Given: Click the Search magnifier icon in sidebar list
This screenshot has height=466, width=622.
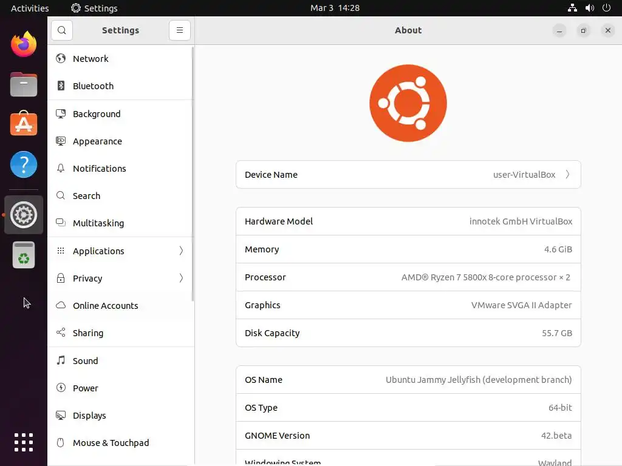Looking at the screenshot, I should [x=61, y=196].
